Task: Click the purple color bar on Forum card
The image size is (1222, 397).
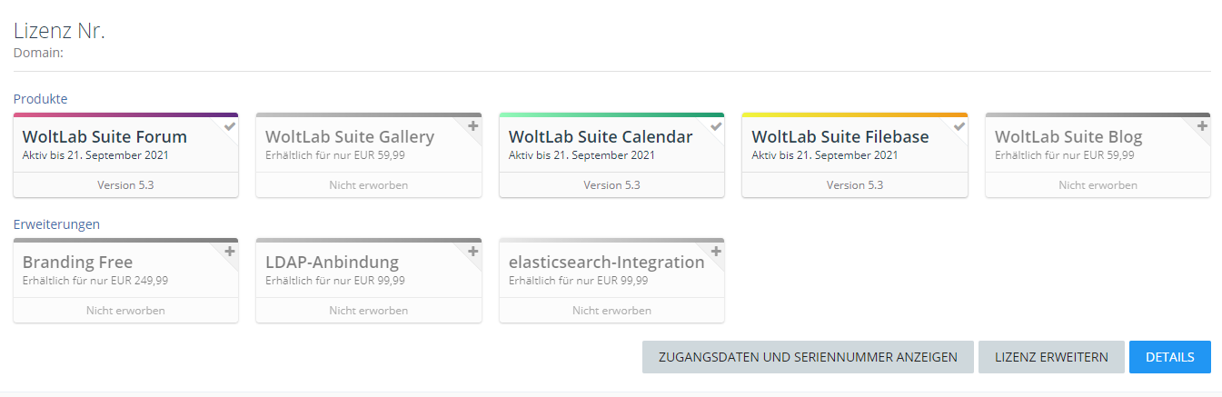Action: point(125,115)
